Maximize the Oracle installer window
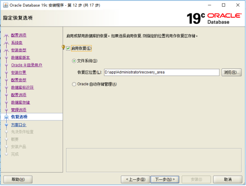 [223, 5]
